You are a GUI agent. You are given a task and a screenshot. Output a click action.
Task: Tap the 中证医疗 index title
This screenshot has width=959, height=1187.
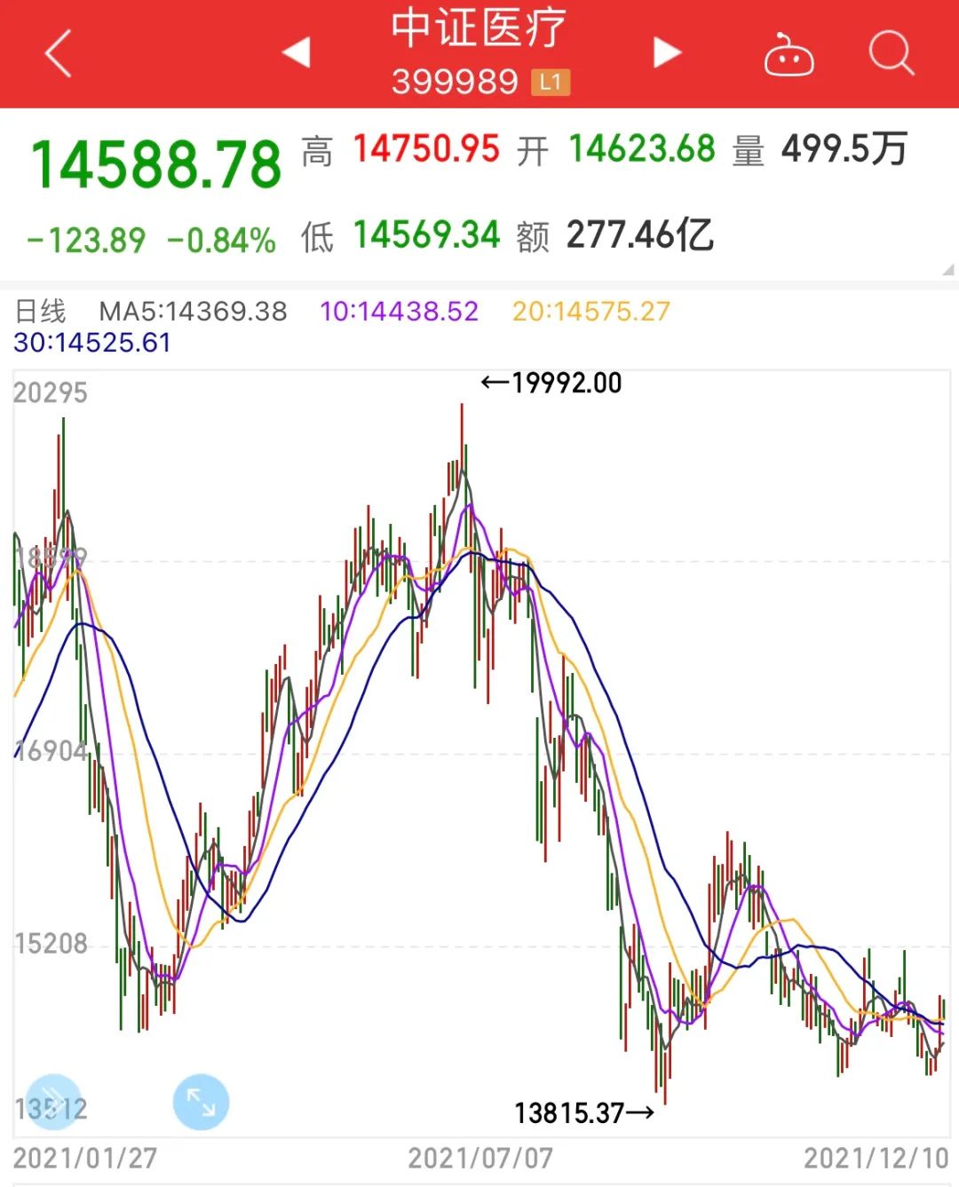pos(479,28)
